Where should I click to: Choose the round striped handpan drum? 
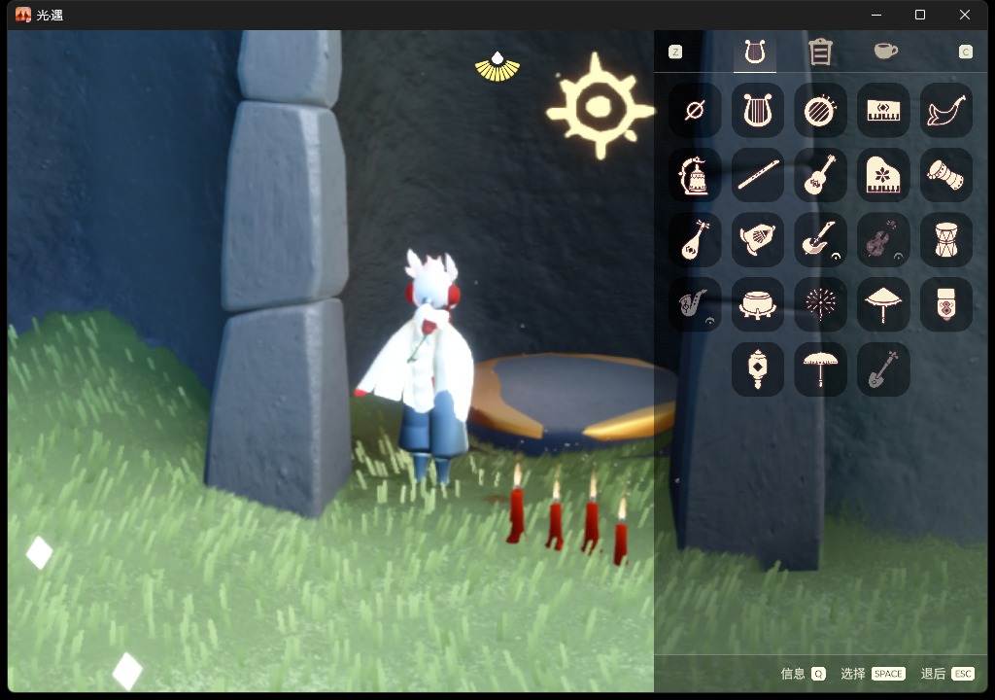pyautogui.click(x=820, y=111)
